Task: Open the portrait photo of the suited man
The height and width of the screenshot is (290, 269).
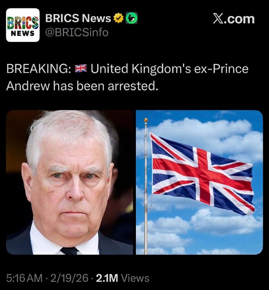Action: (x=70, y=182)
